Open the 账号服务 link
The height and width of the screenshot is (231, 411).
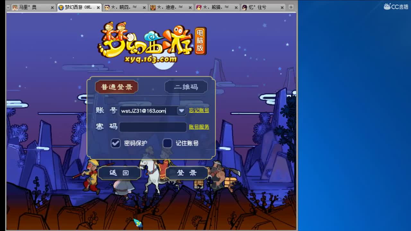[199, 127]
